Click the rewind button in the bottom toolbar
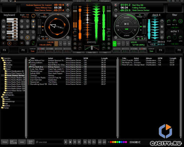 point(75,142)
